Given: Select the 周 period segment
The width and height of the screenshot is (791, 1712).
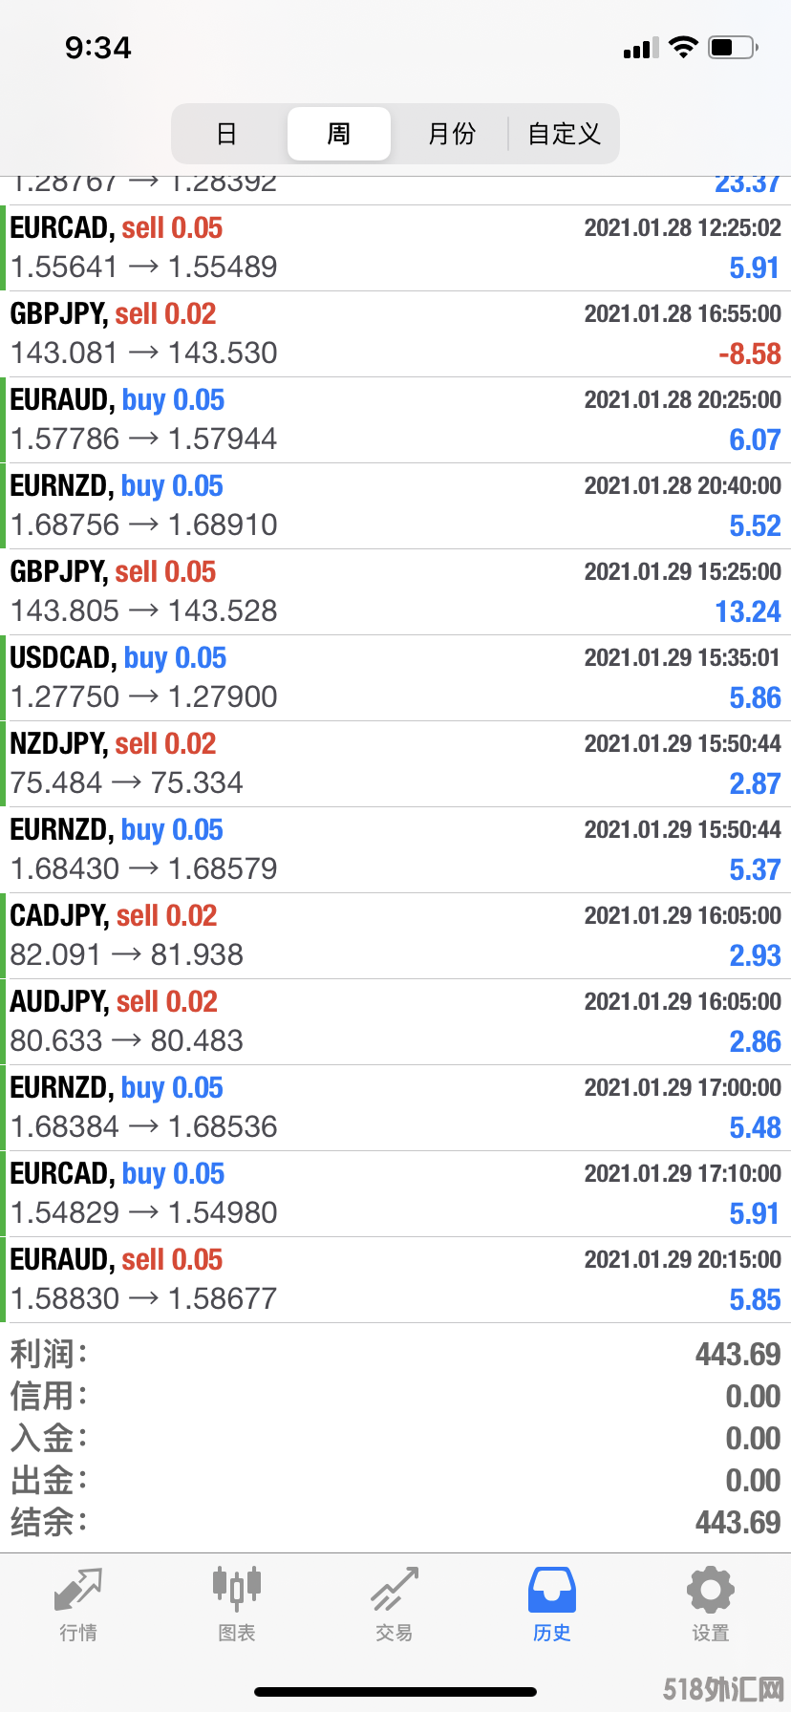Looking at the screenshot, I should pyautogui.click(x=339, y=134).
